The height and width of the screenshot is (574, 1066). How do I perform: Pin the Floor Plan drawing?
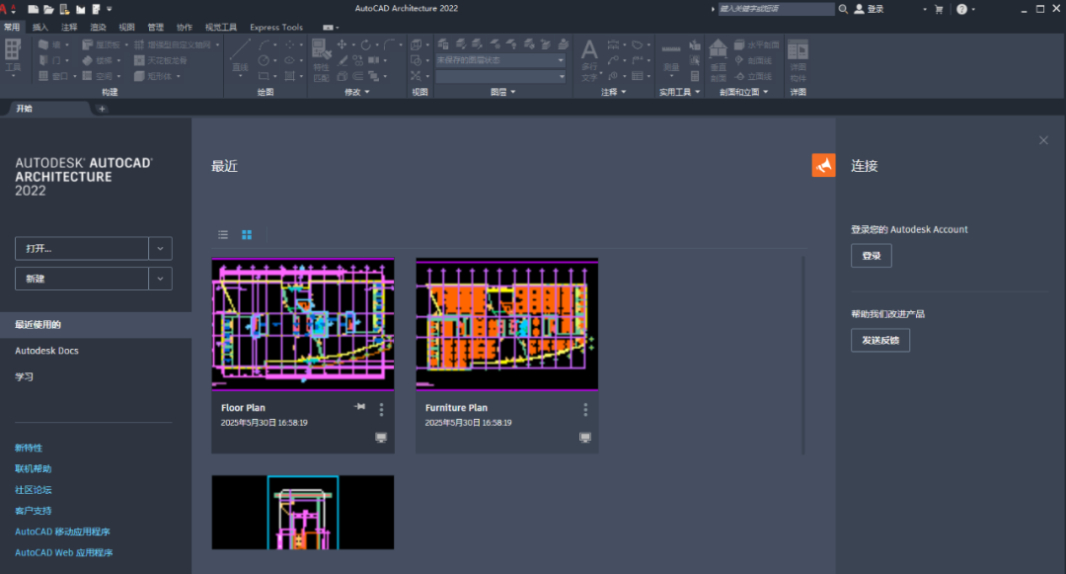pos(360,407)
